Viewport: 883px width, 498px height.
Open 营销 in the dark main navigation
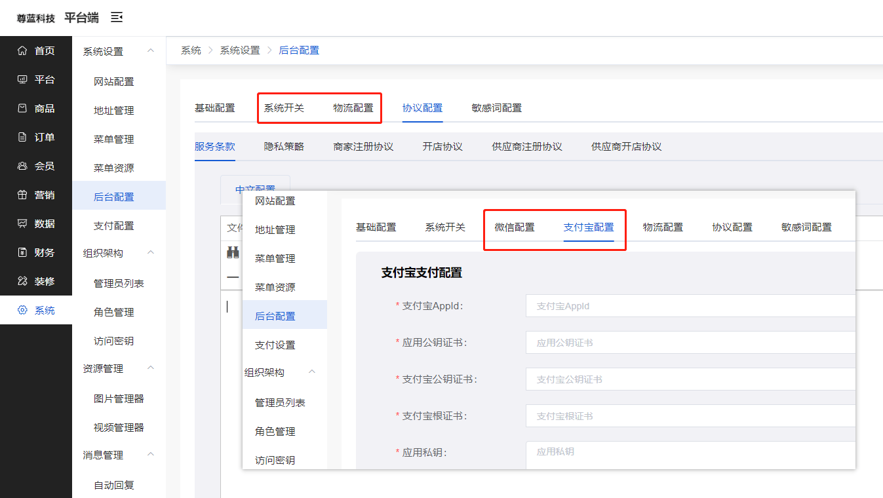click(x=36, y=195)
